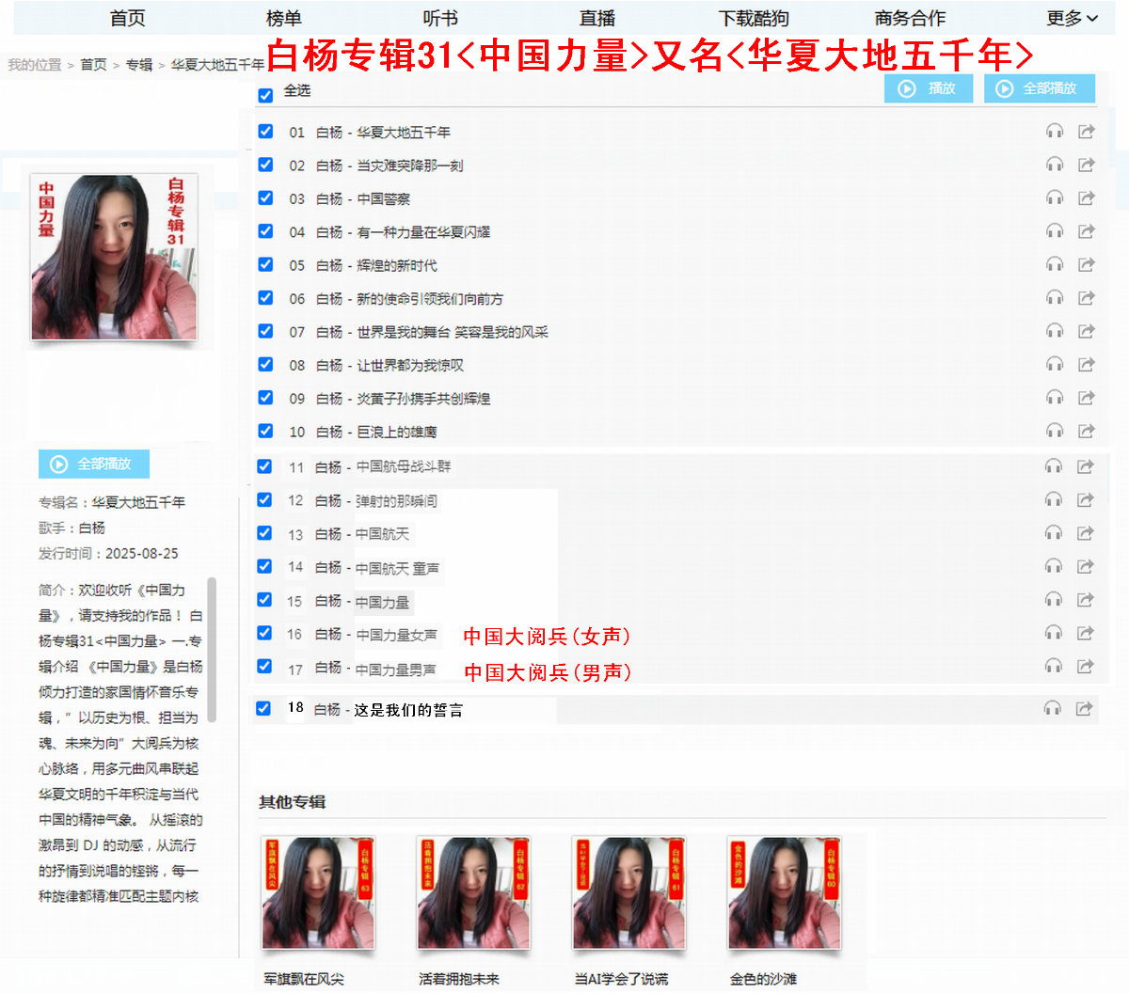Toggle the 全选 select-all checkbox
The height and width of the screenshot is (993, 1129).
(265, 95)
